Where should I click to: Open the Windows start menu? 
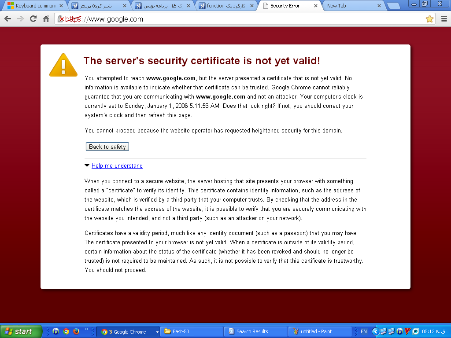click(x=21, y=331)
